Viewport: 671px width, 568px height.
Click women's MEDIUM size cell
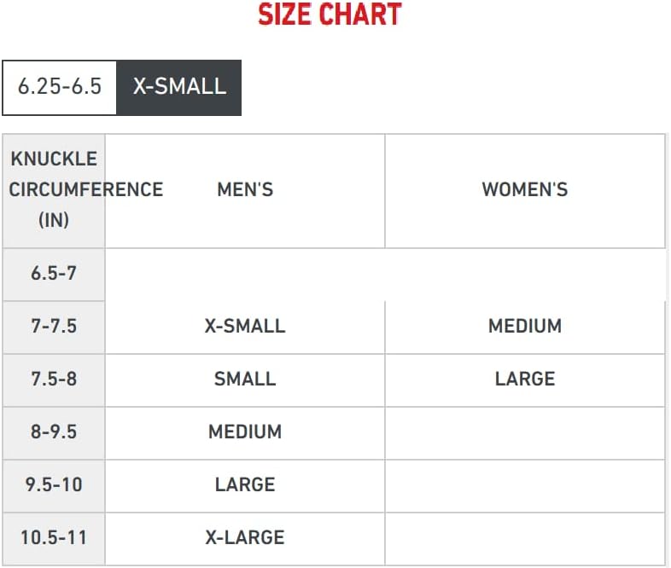[525, 327]
